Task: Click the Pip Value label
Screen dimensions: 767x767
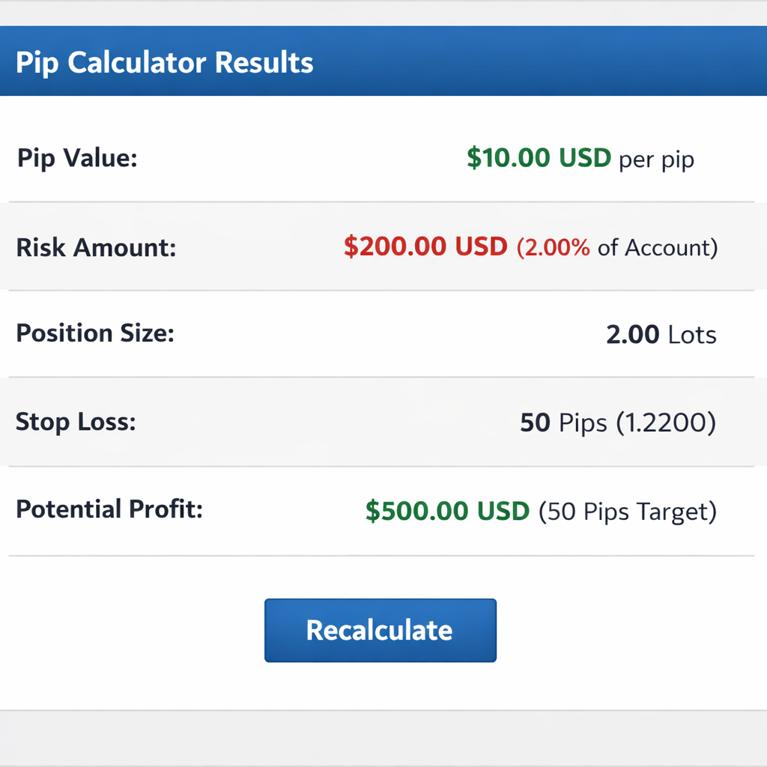Action: [78, 158]
